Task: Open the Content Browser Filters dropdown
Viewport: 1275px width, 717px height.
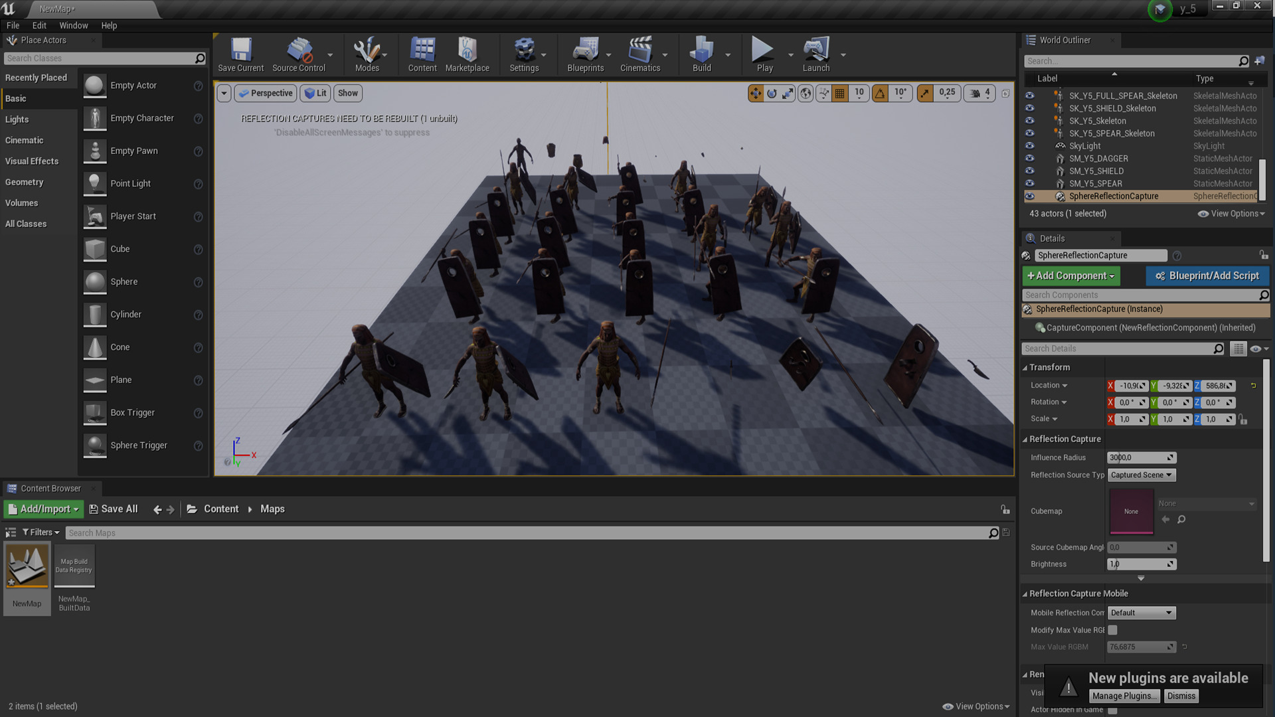Action: pyautogui.click(x=41, y=532)
